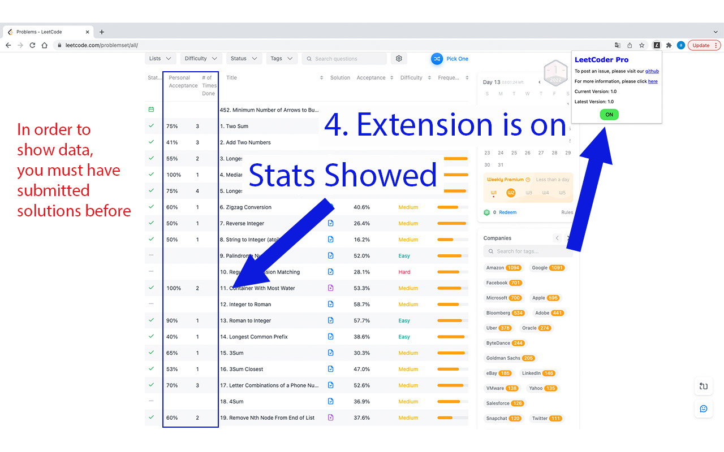Click the daily challenge calendar icon for problem 452
The height and width of the screenshot is (452, 724).
[151, 110]
